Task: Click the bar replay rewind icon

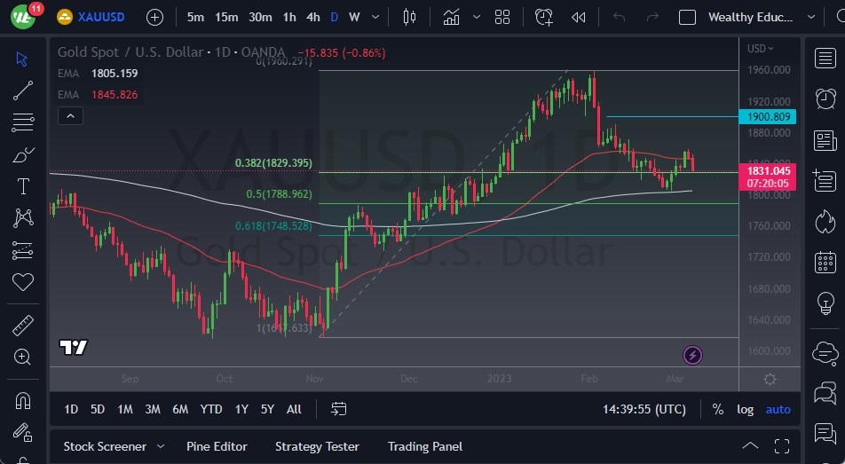Action: click(x=579, y=17)
